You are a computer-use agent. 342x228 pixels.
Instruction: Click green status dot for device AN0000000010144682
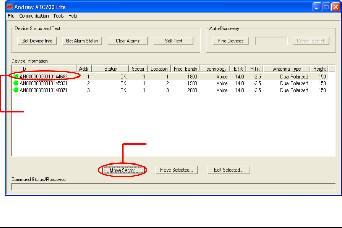pos(16,76)
